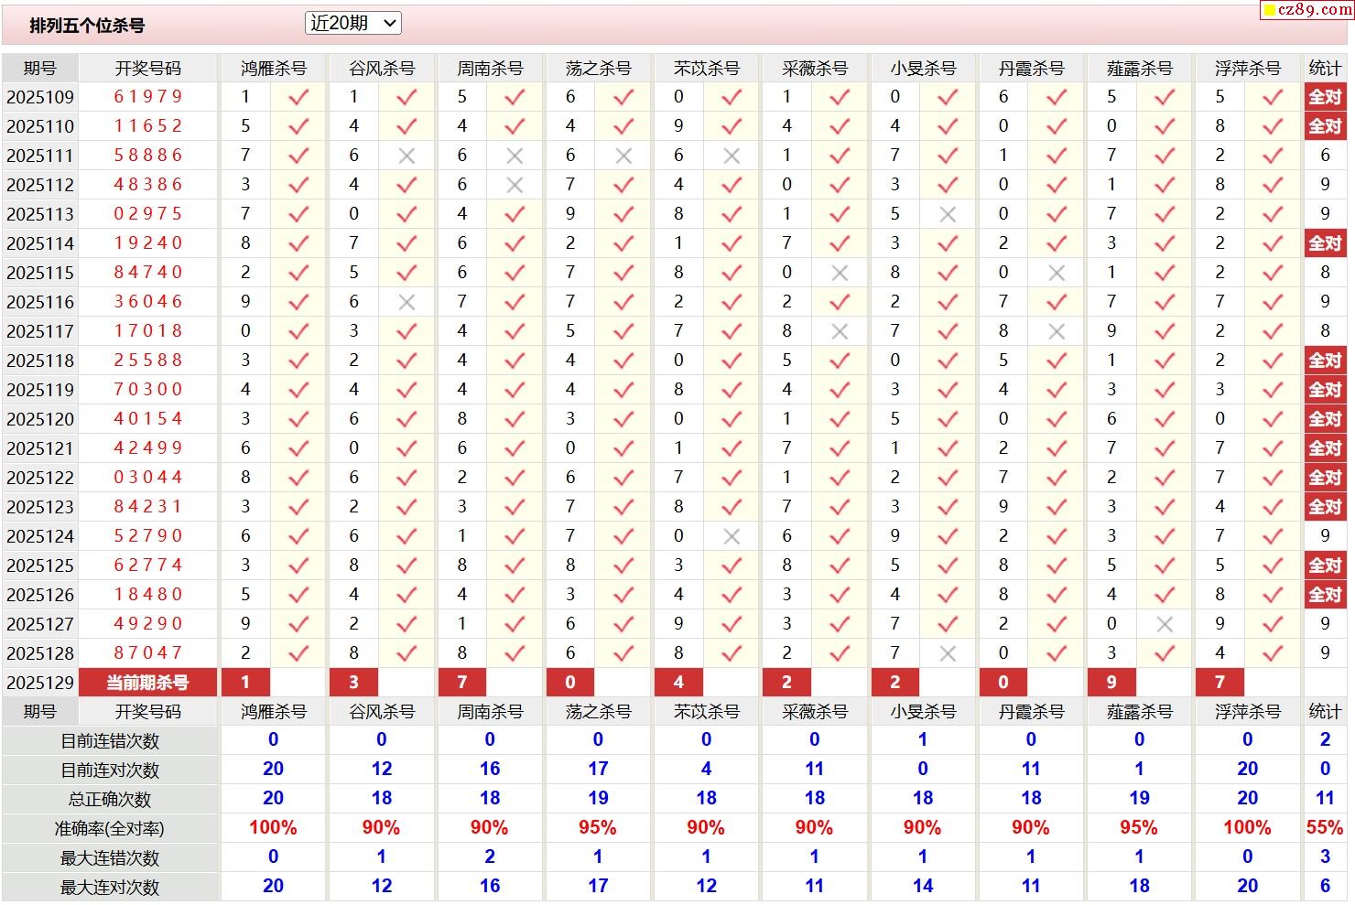The width and height of the screenshot is (1355, 905).
Task: Click the 最大连错次数 row label
Action: (110, 858)
